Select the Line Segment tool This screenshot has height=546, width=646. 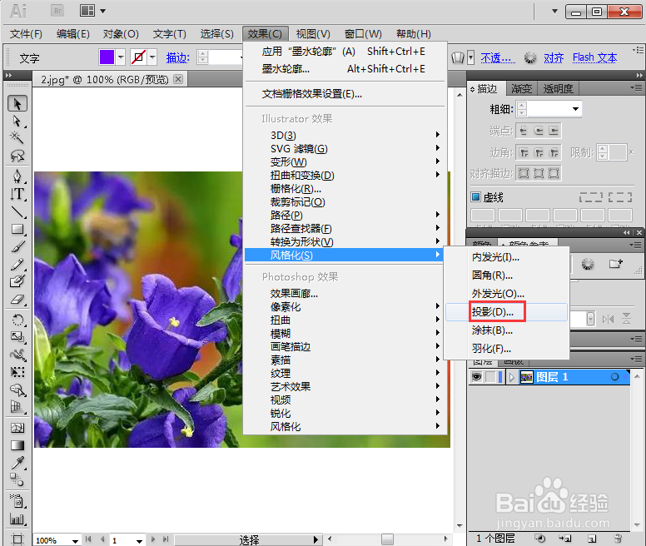coord(17,211)
